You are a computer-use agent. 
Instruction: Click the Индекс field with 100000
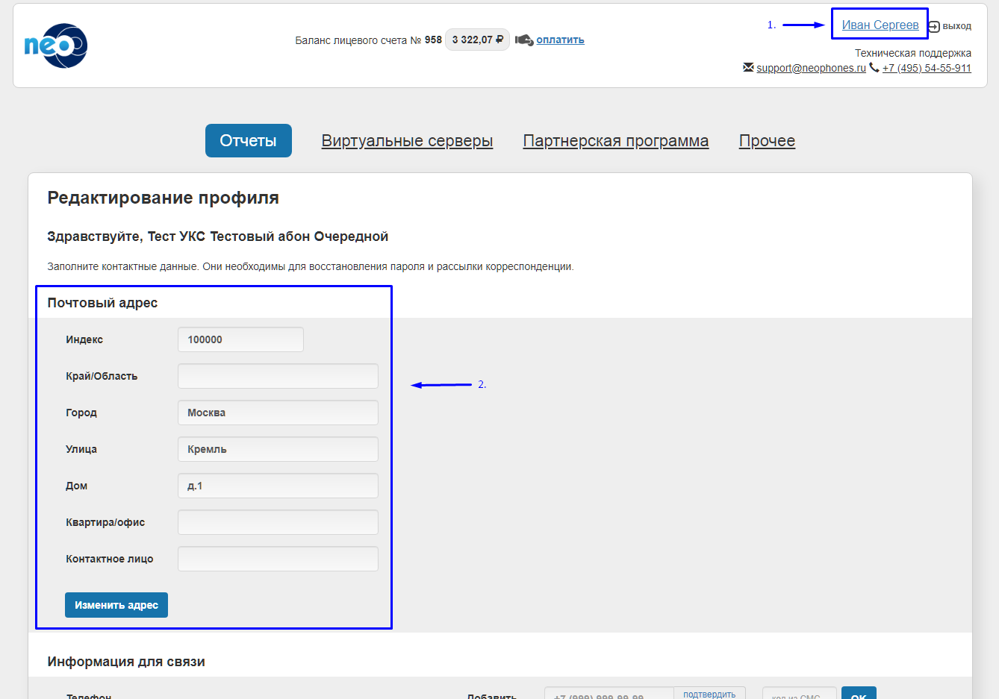pyautogui.click(x=240, y=339)
